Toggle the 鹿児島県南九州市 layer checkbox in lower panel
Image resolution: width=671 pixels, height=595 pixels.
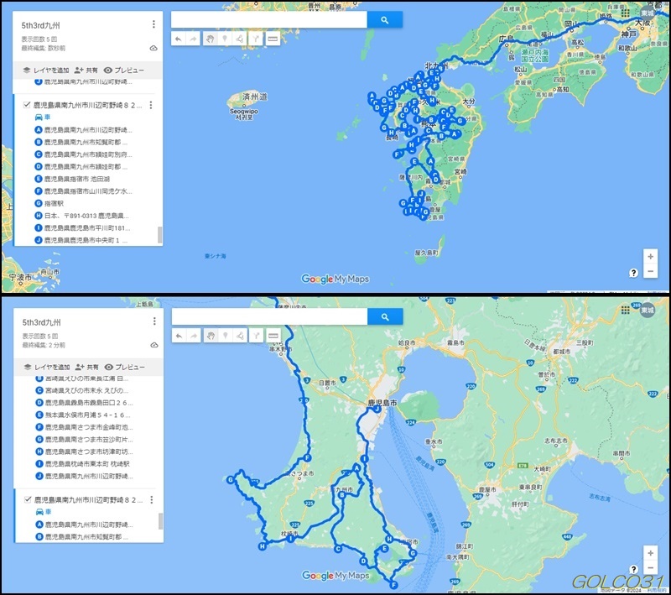coord(26,500)
